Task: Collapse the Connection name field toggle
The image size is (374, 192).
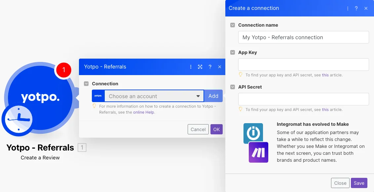Action: [x=233, y=25]
